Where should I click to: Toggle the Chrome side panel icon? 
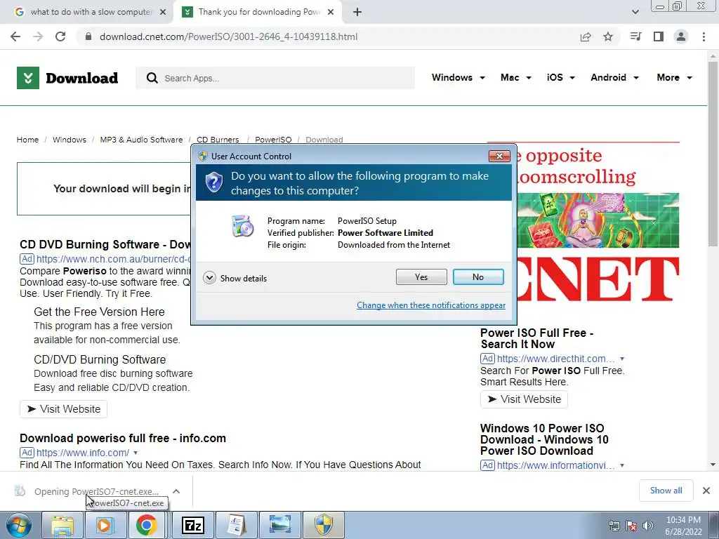tap(659, 36)
